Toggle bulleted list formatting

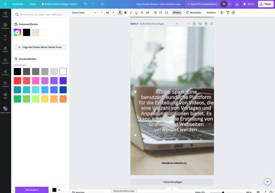click(x=161, y=13)
